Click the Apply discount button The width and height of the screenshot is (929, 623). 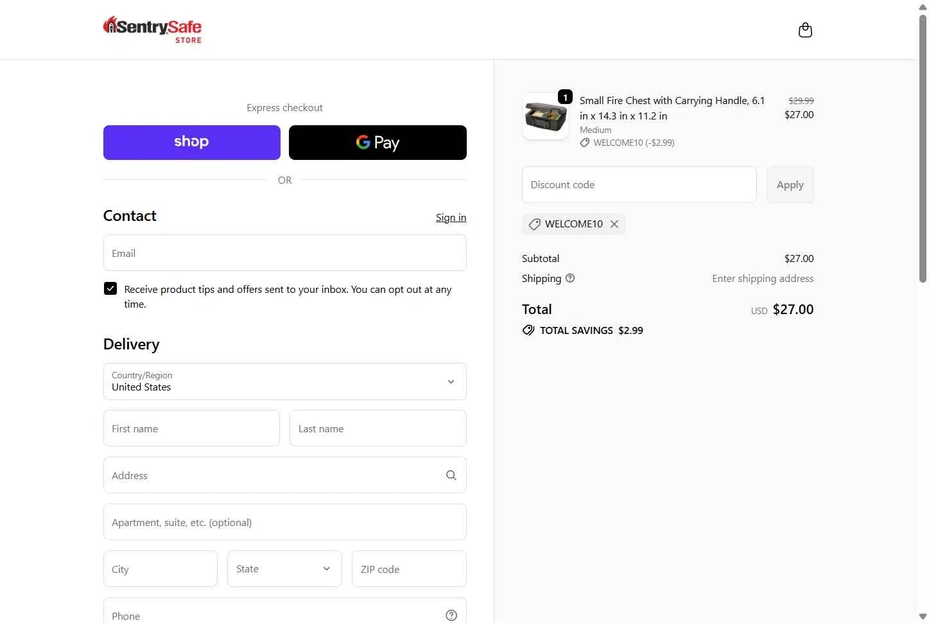tap(790, 185)
